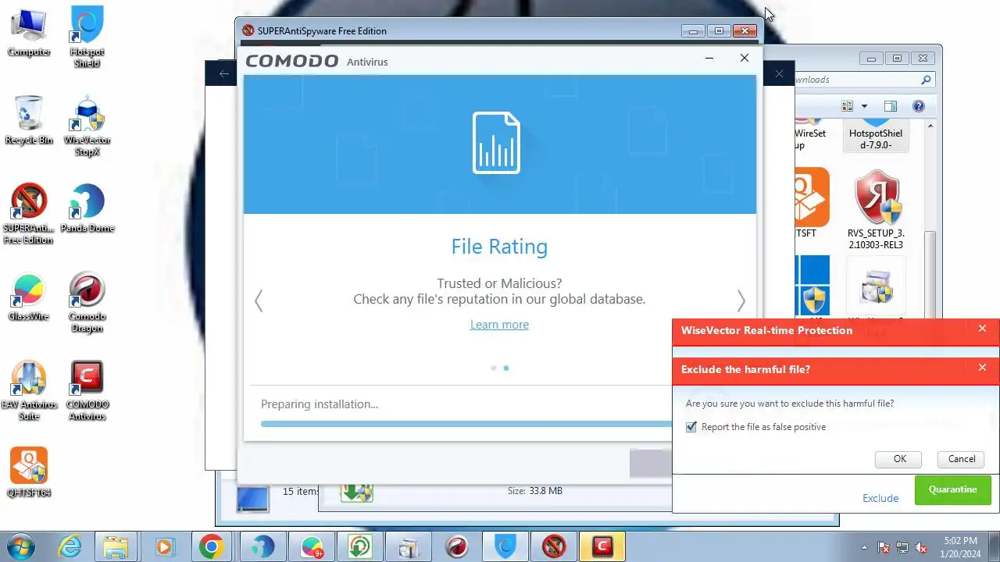
Task: Select the HotspotShield-7.9.0 file in Explorer
Action: (x=876, y=136)
